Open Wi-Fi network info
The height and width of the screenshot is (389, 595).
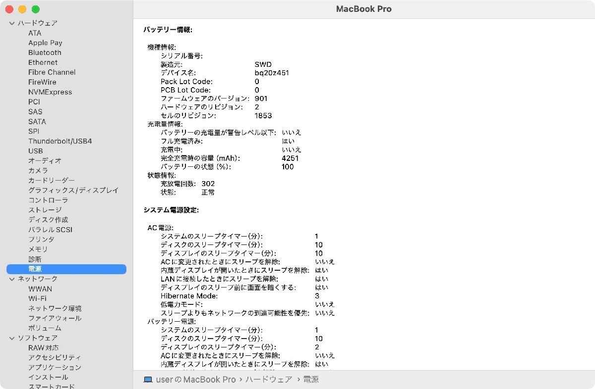[x=37, y=298]
